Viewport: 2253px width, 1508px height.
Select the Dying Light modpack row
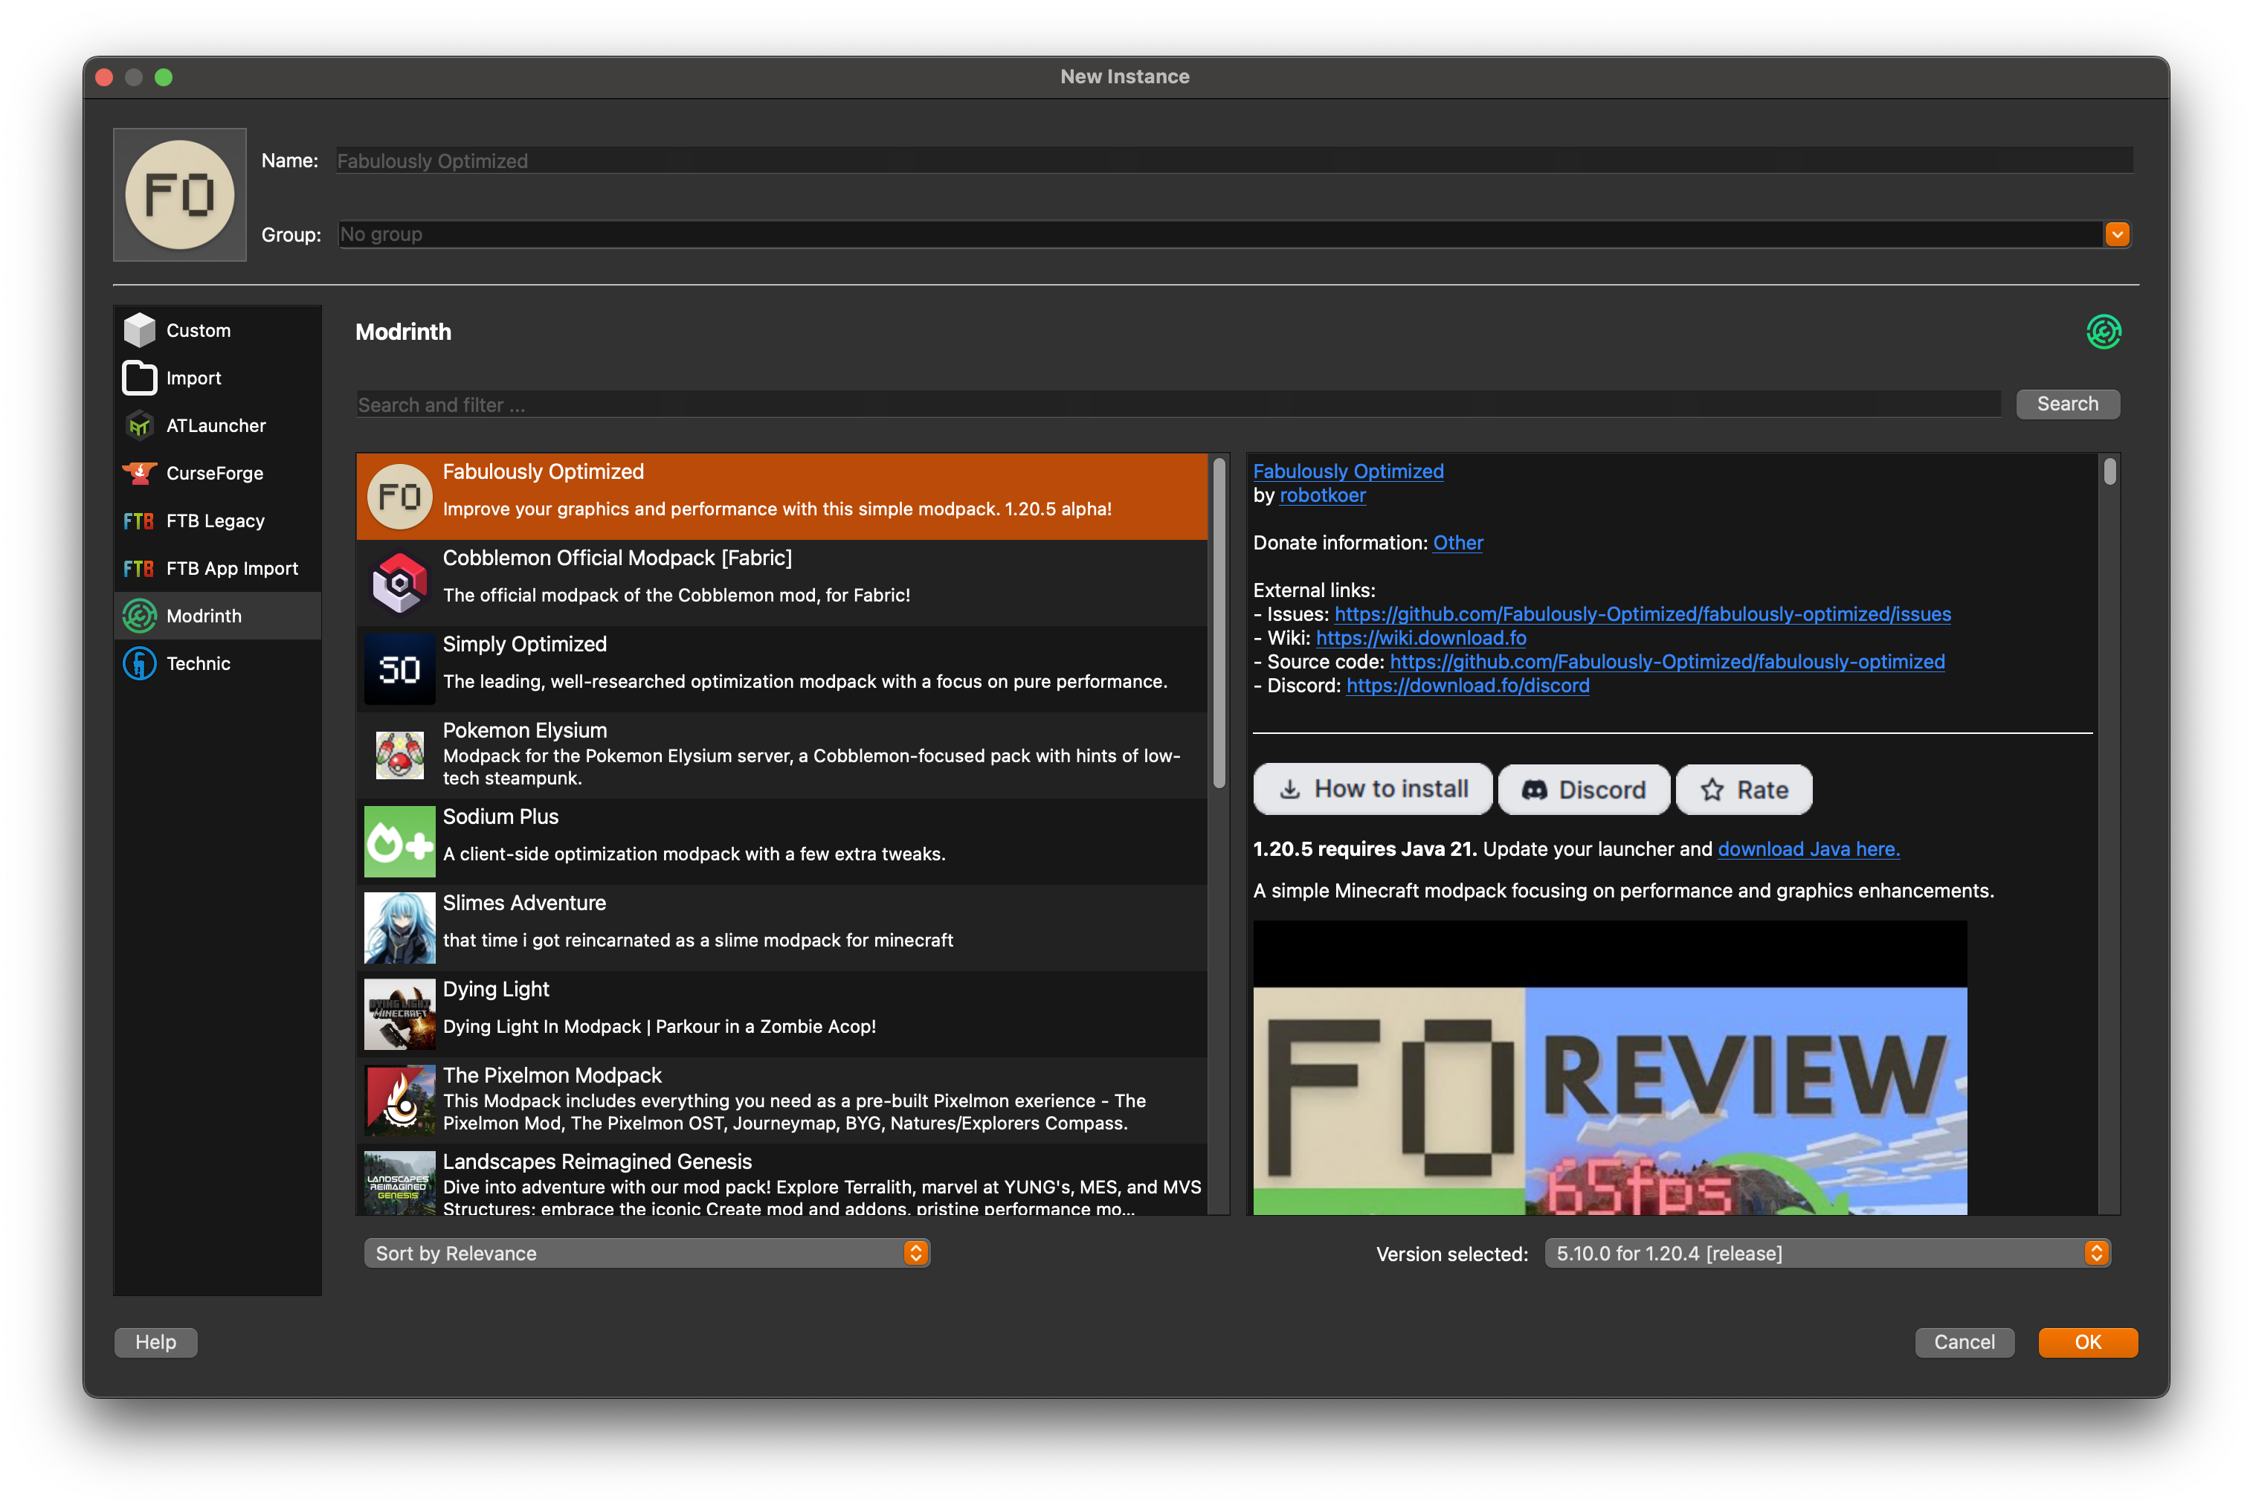coord(781,1014)
